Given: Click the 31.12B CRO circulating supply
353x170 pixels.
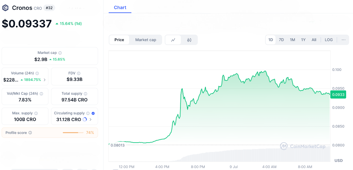Looking at the screenshot, I should pyautogui.click(x=69, y=119).
